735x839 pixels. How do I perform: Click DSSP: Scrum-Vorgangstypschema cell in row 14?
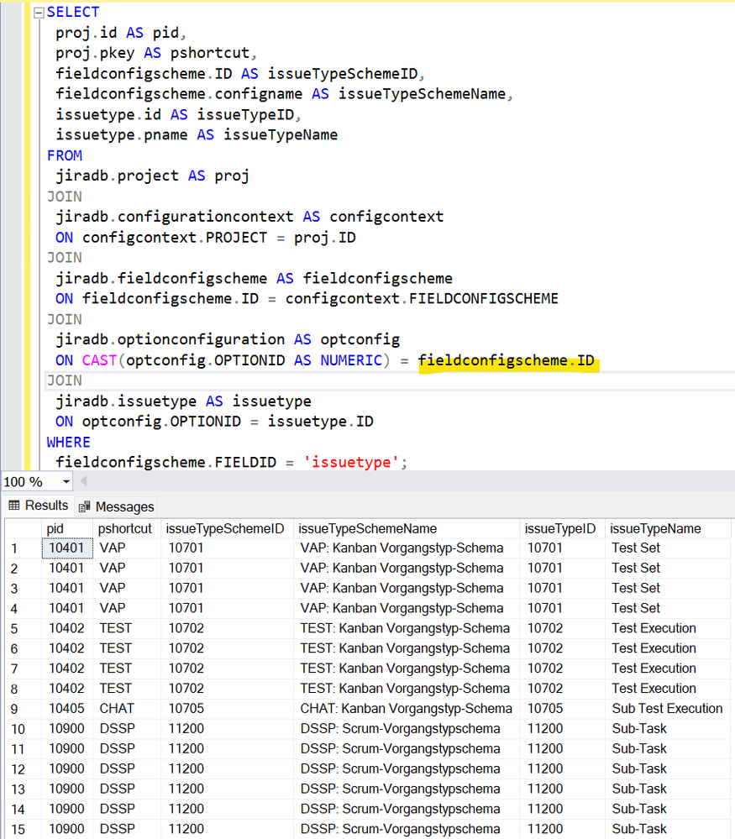[407, 809]
